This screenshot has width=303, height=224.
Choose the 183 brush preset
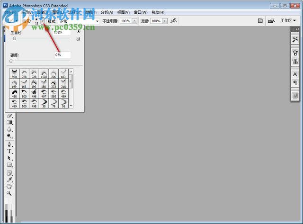[63, 73]
